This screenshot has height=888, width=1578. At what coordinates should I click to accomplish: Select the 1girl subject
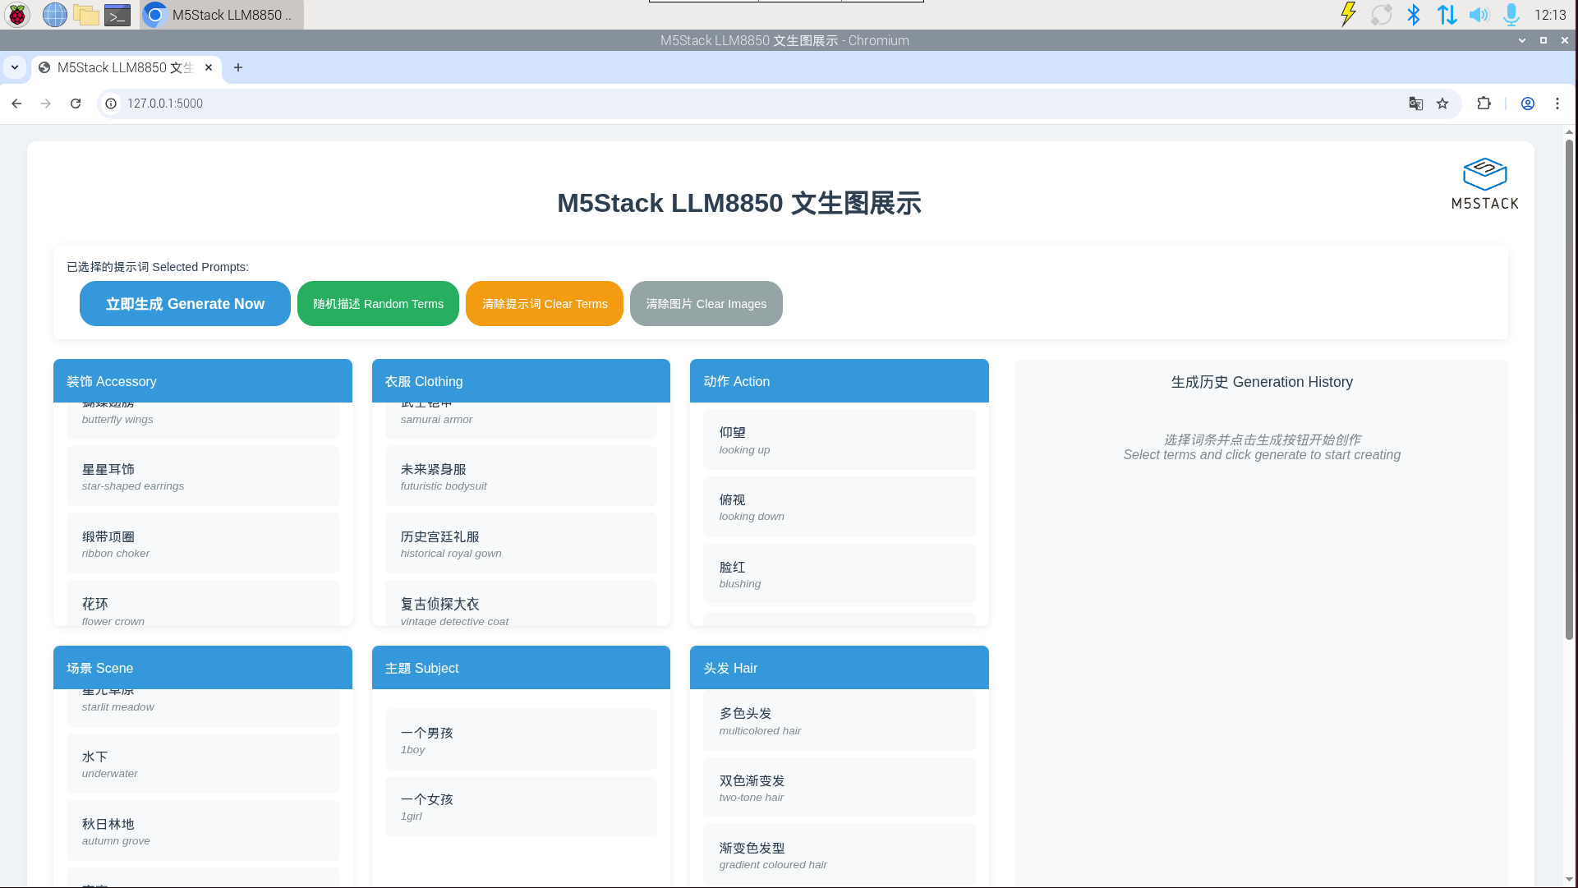point(521,807)
